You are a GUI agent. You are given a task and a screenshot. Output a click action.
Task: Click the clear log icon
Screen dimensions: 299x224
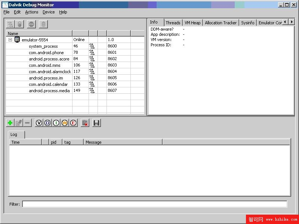[85, 123]
